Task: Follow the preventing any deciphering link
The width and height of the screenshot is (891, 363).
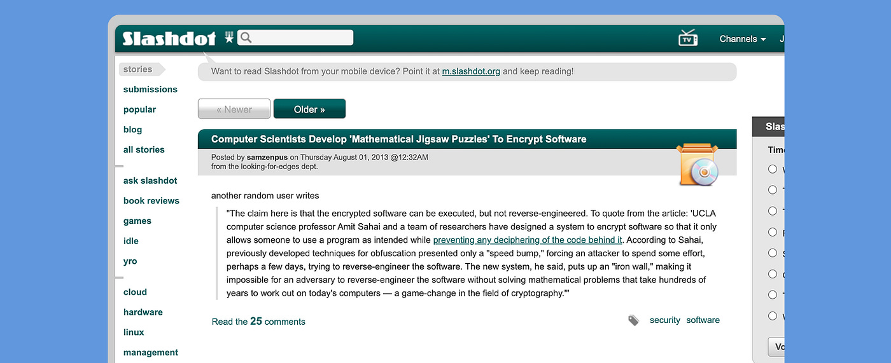Action: click(x=528, y=240)
